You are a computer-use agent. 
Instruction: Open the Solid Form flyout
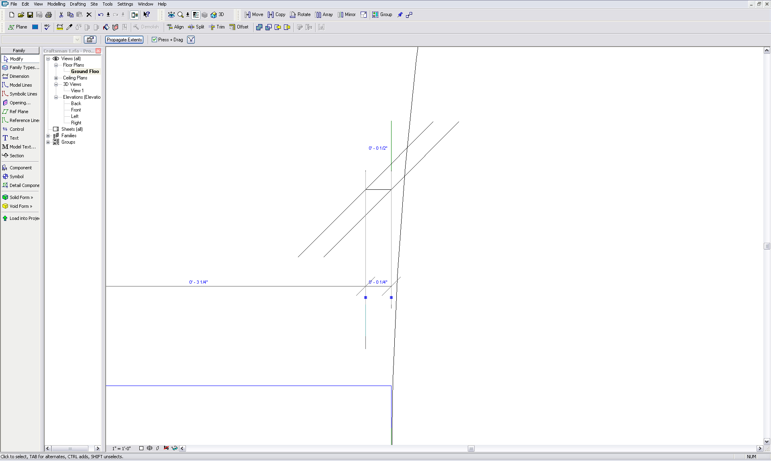click(21, 197)
